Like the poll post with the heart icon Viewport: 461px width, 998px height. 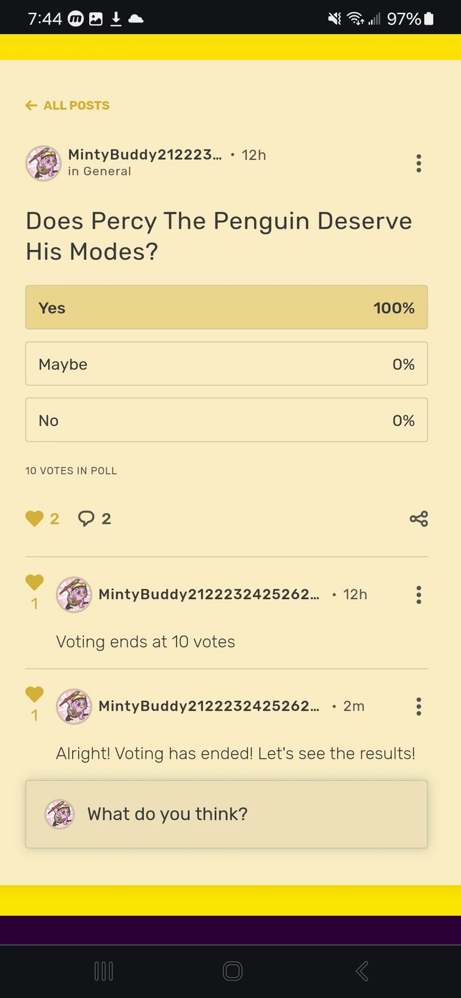point(35,518)
